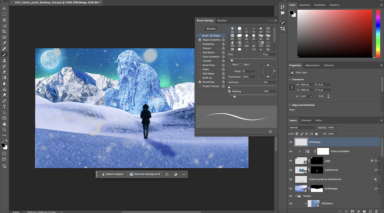Select the Move tool
The height and width of the screenshot is (213, 384).
coord(4,9)
